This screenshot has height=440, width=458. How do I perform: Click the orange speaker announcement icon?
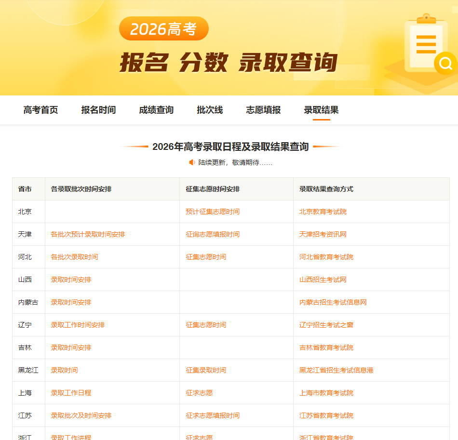pyautogui.click(x=192, y=162)
